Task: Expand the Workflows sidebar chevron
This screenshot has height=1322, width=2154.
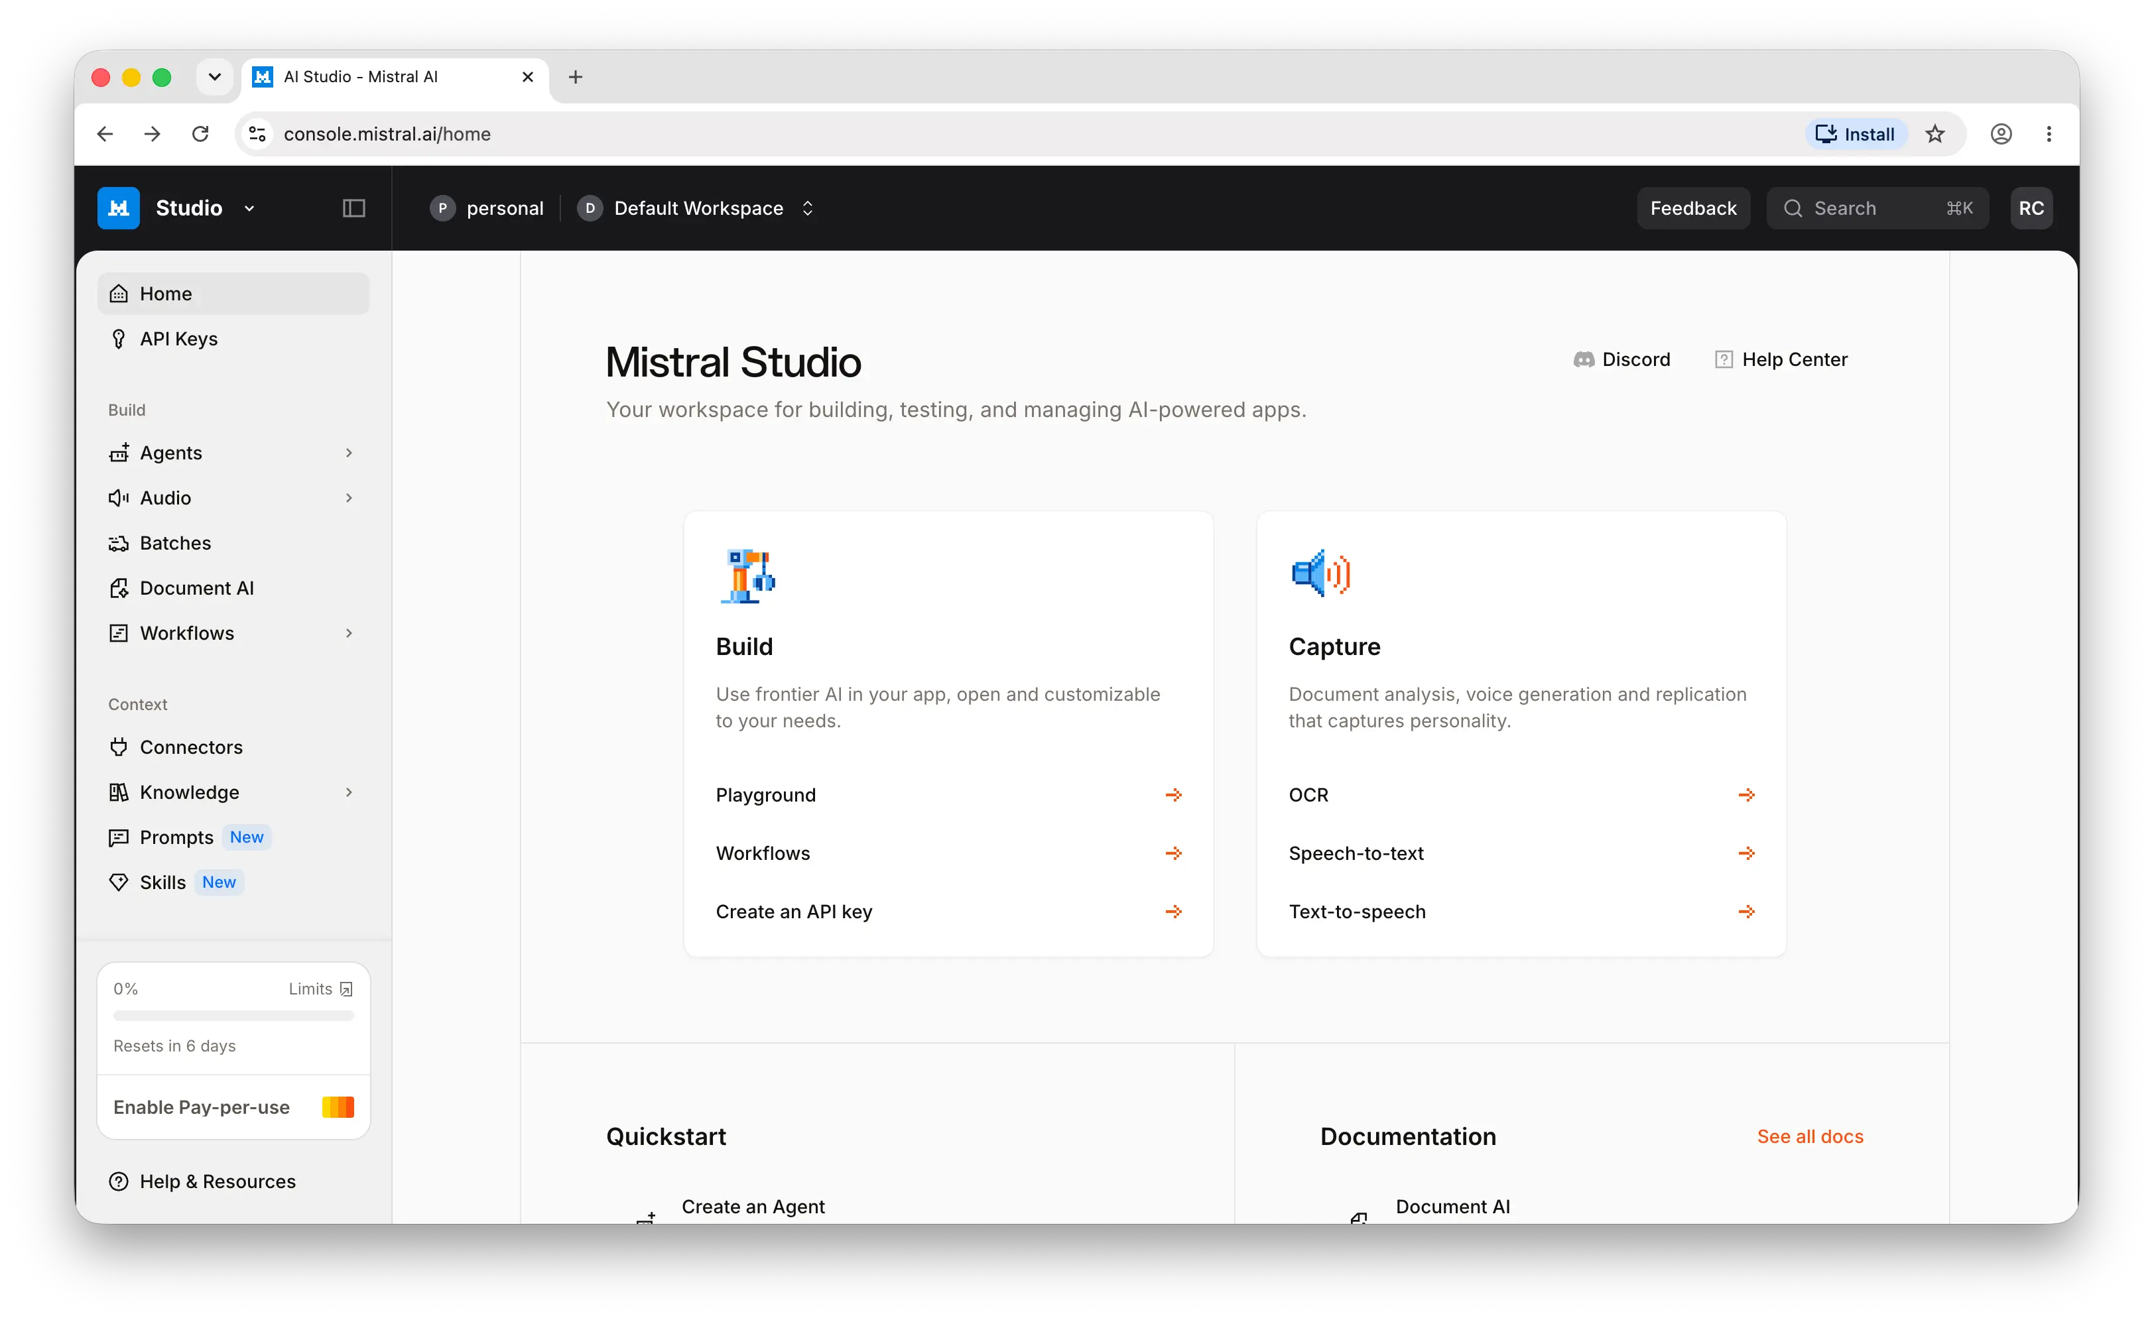Action: tap(349, 633)
